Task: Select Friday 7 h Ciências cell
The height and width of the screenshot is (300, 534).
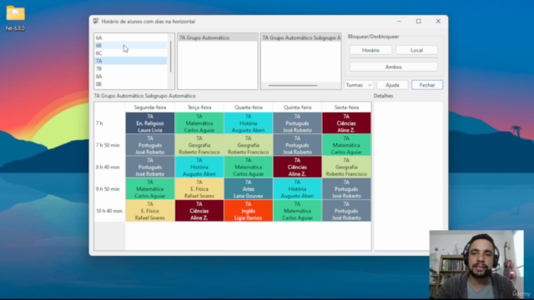Action: (x=346, y=123)
